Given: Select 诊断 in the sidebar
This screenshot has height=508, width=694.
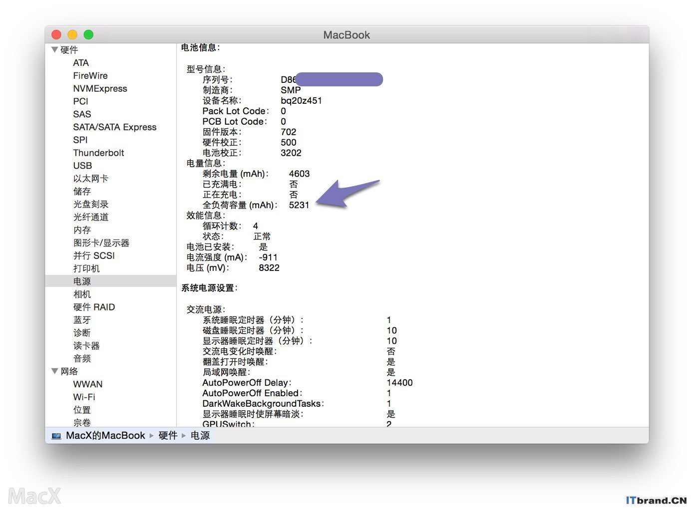Looking at the screenshot, I should pos(82,333).
